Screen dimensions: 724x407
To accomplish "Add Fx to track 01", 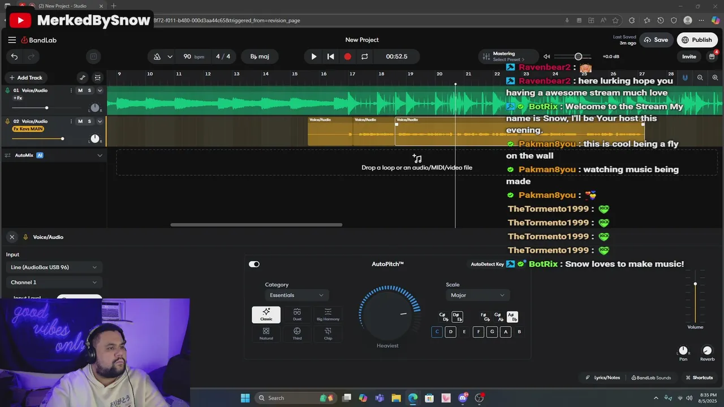I will point(18,98).
